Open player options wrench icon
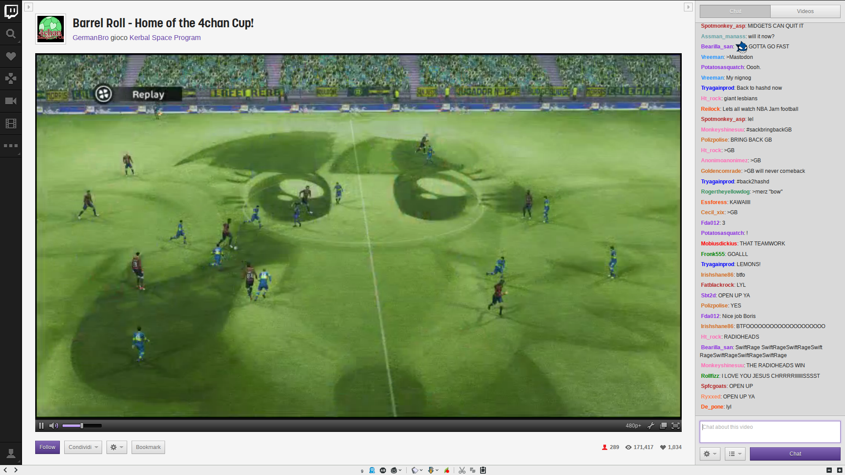 pyautogui.click(x=651, y=426)
